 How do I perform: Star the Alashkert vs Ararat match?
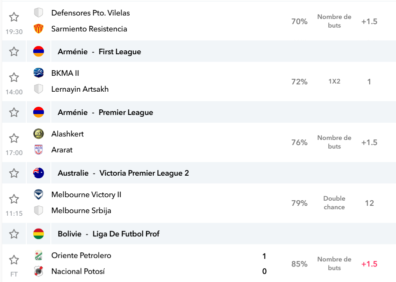[x=14, y=138]
